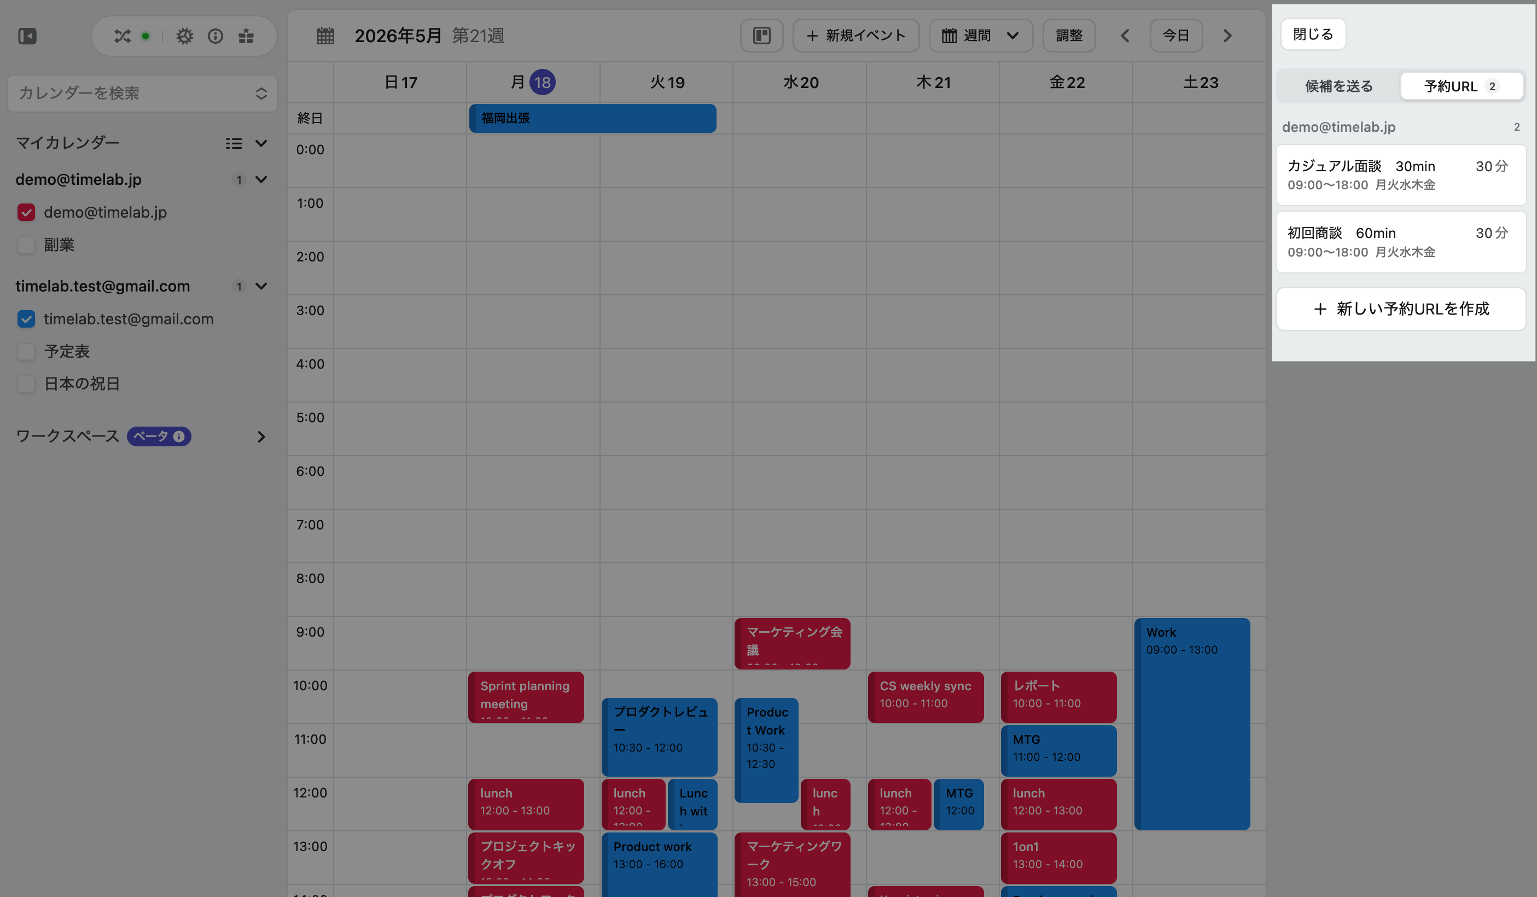Go to the previous week arrow
Viewport: 1537px width, 897px height.
1125,36
